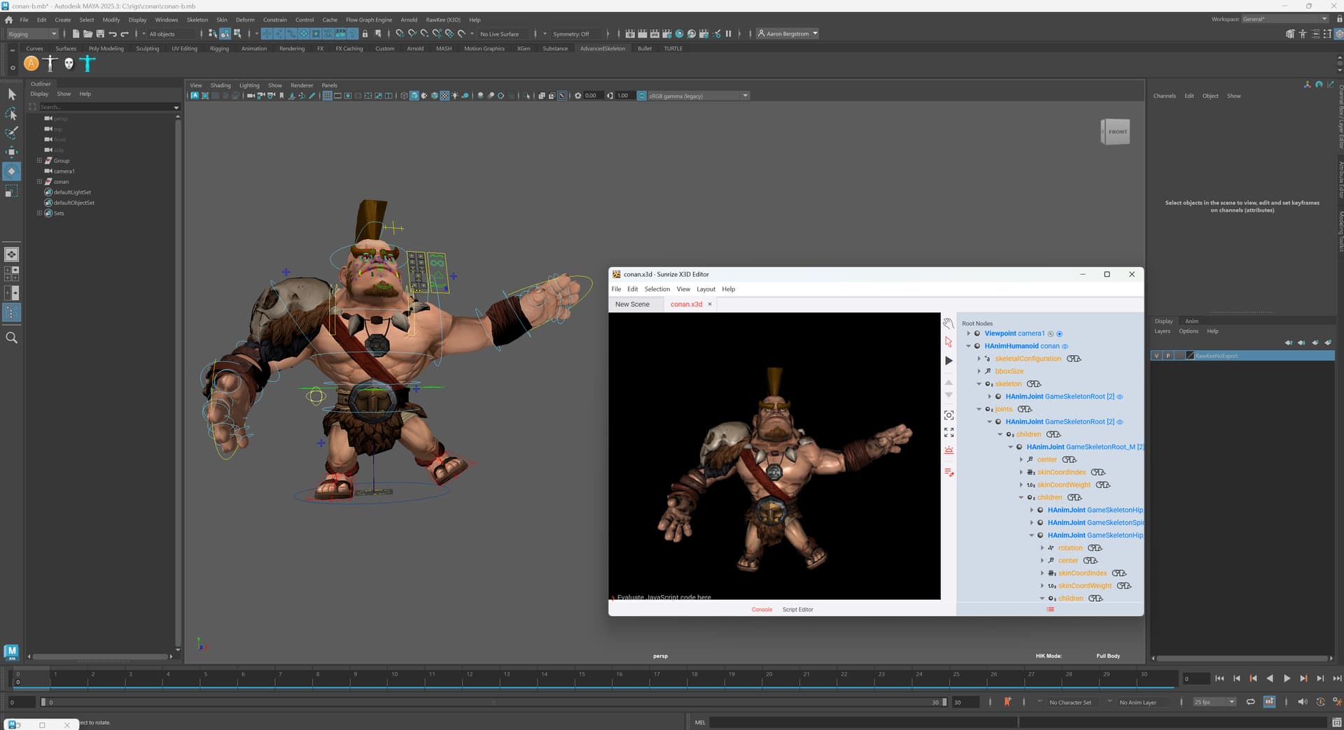Click the FRONT view cube
This screenshot has width=1344, height=730.
click(1116, 131)
